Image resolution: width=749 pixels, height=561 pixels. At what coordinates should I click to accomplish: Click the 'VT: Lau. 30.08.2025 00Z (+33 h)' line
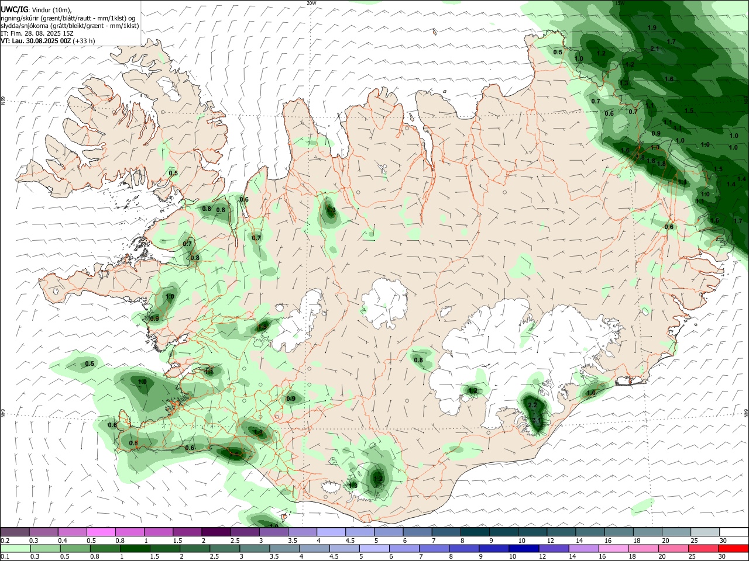(48, 41)
